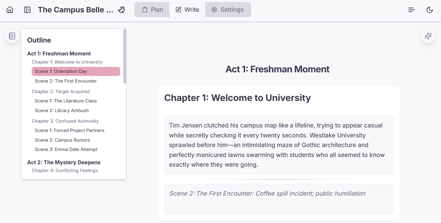Open the AI sparkle assistant button
The width and height of the screenshot is (441, 223).
tap(428, 36)
